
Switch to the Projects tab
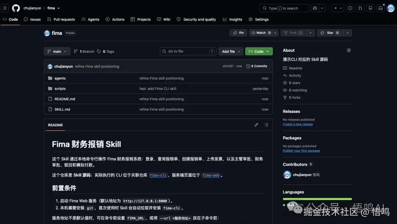tap(140, 19)
